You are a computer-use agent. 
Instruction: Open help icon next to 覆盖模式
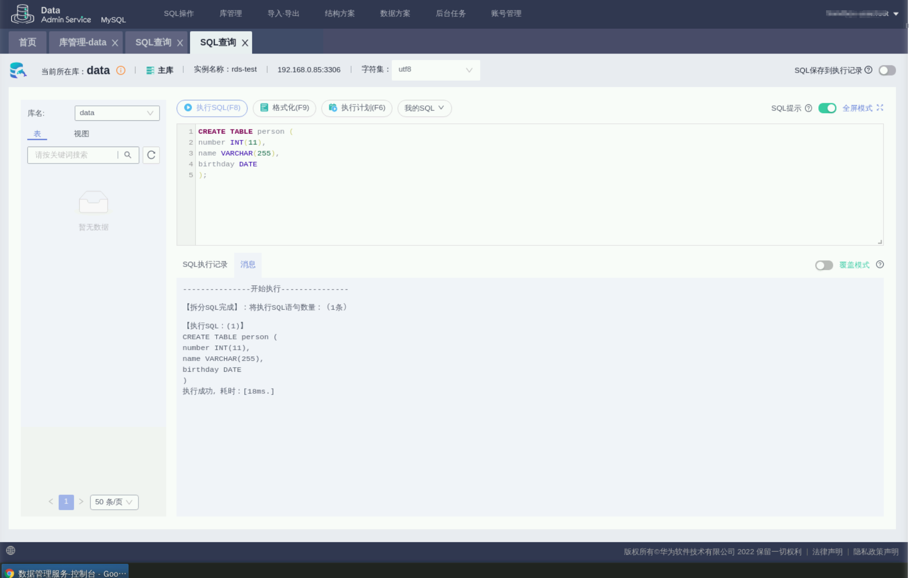click(x=880, y=264)
